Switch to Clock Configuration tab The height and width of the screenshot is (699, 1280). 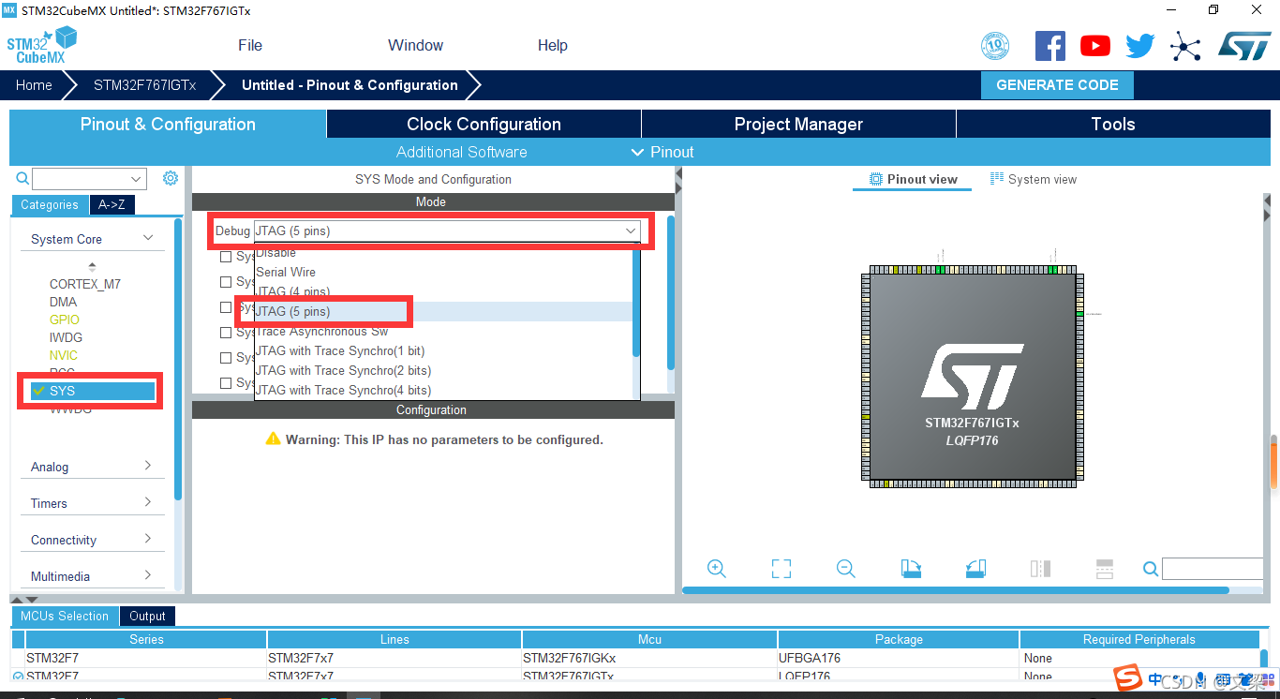[484, 124]
